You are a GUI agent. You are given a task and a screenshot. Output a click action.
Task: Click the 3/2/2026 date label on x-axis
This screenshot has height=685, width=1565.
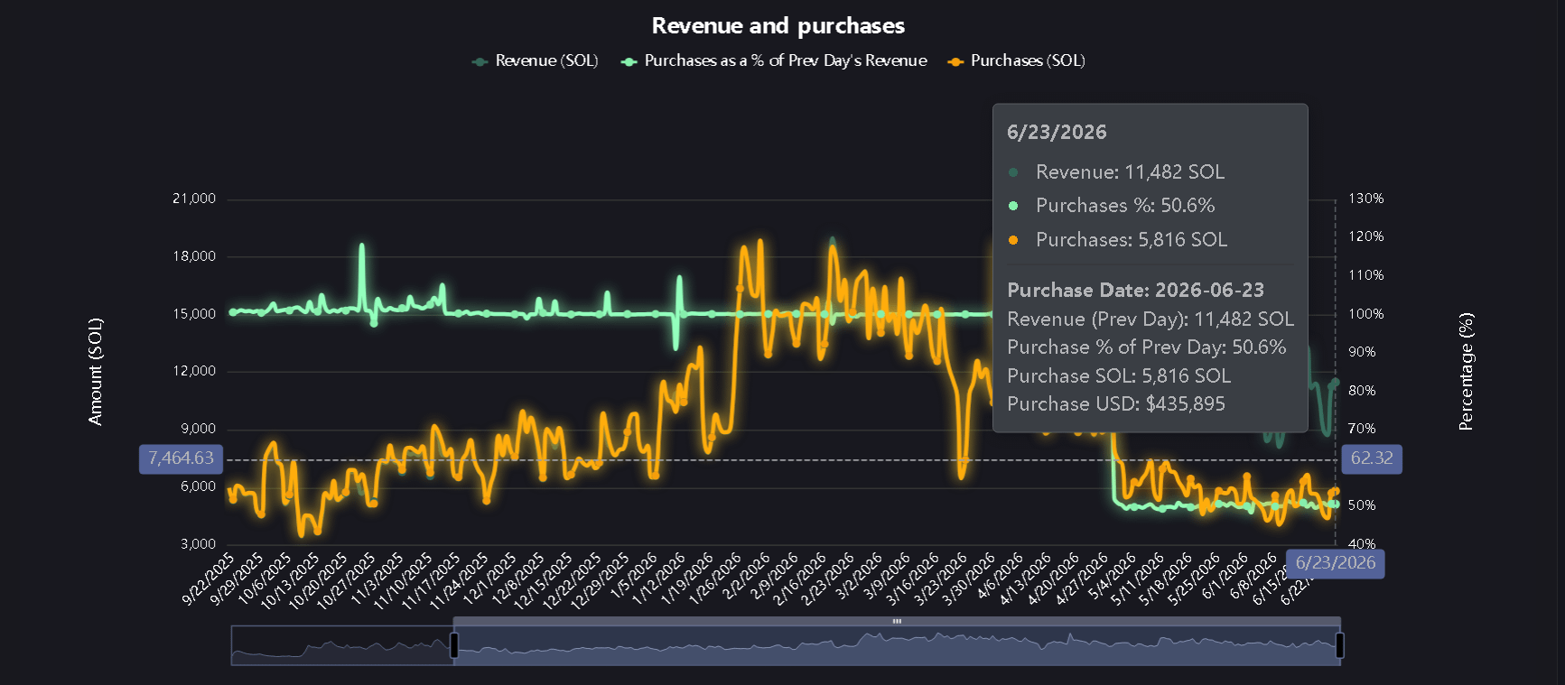(x=859, y=576)
